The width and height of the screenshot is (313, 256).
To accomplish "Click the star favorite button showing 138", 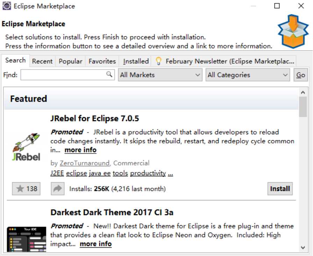I will 26,189.
